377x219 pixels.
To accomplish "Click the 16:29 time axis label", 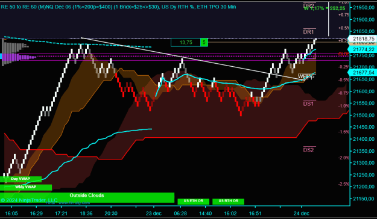I will pyautogui.click(x=36, y=214).
